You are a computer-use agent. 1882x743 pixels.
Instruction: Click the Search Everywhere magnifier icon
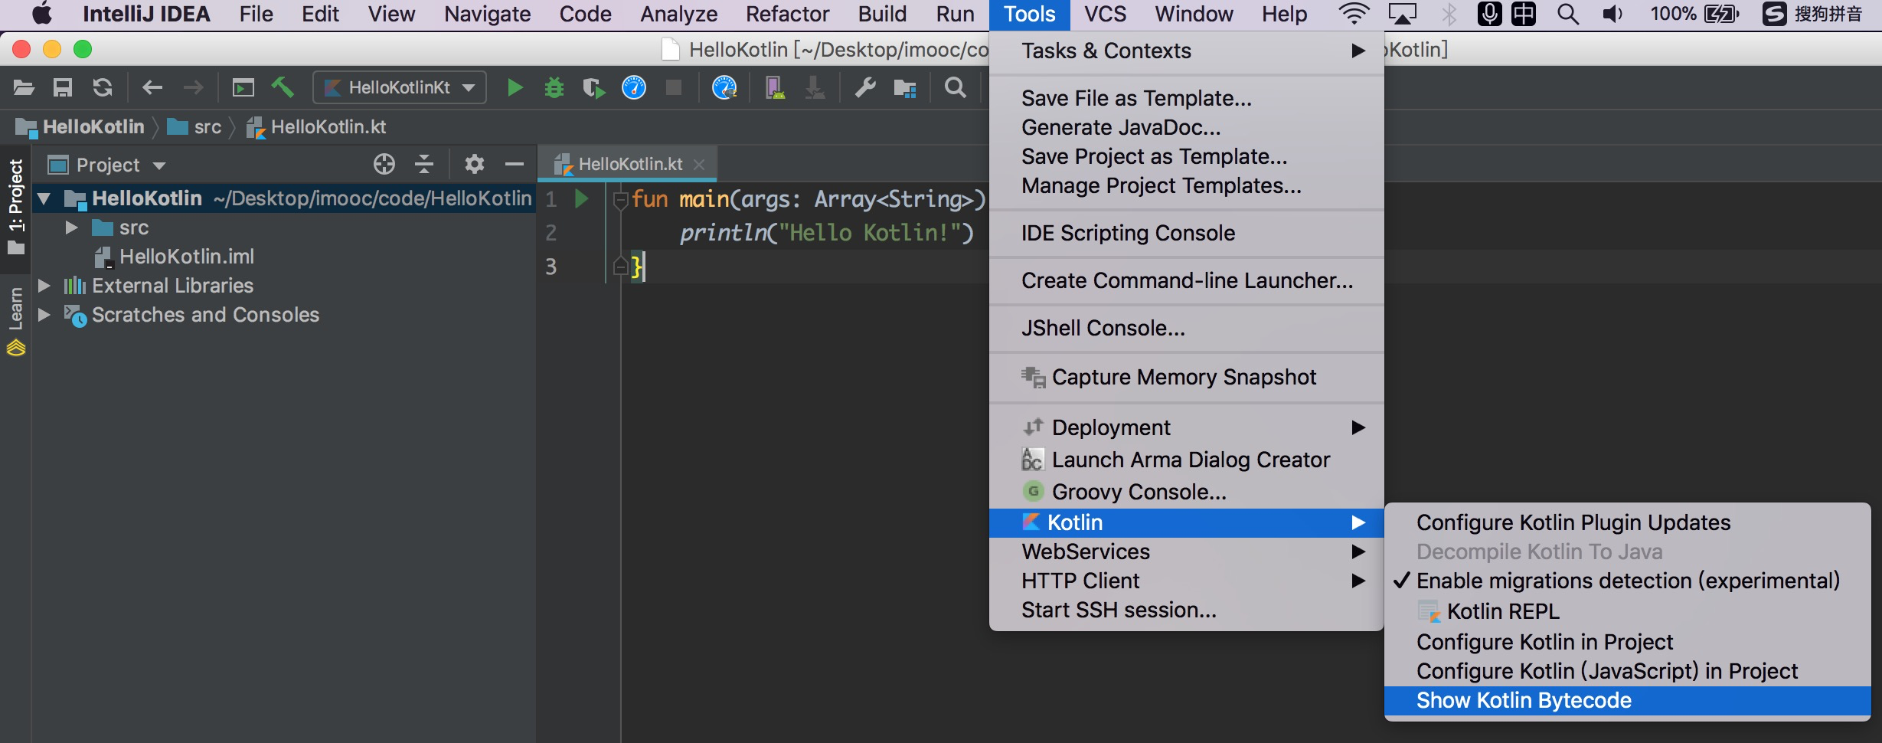pyautogui.click(x=956, y=87)
